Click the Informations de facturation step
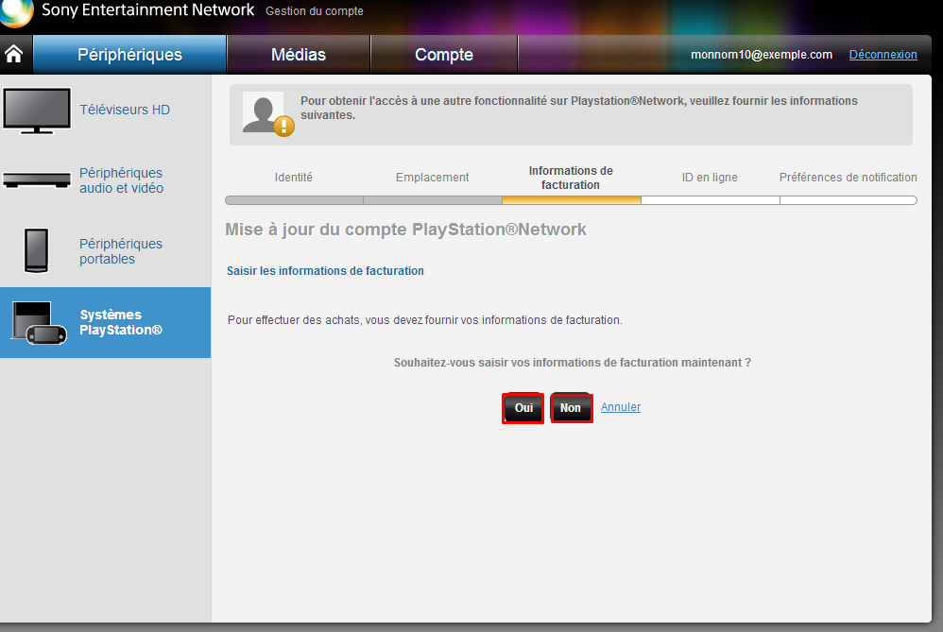The width and height of the screenshot is (943, 632). coord(571,178)
